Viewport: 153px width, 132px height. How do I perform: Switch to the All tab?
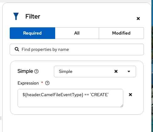pos(77,33)
